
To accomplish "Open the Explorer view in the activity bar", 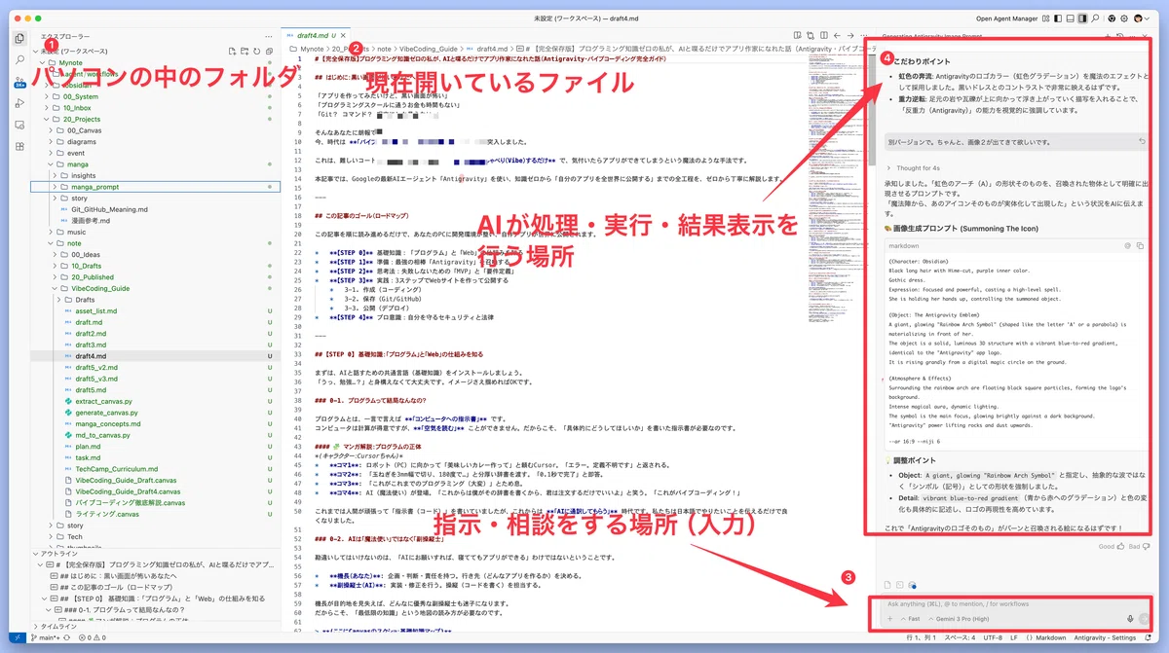I will click(x=19, y=39).
